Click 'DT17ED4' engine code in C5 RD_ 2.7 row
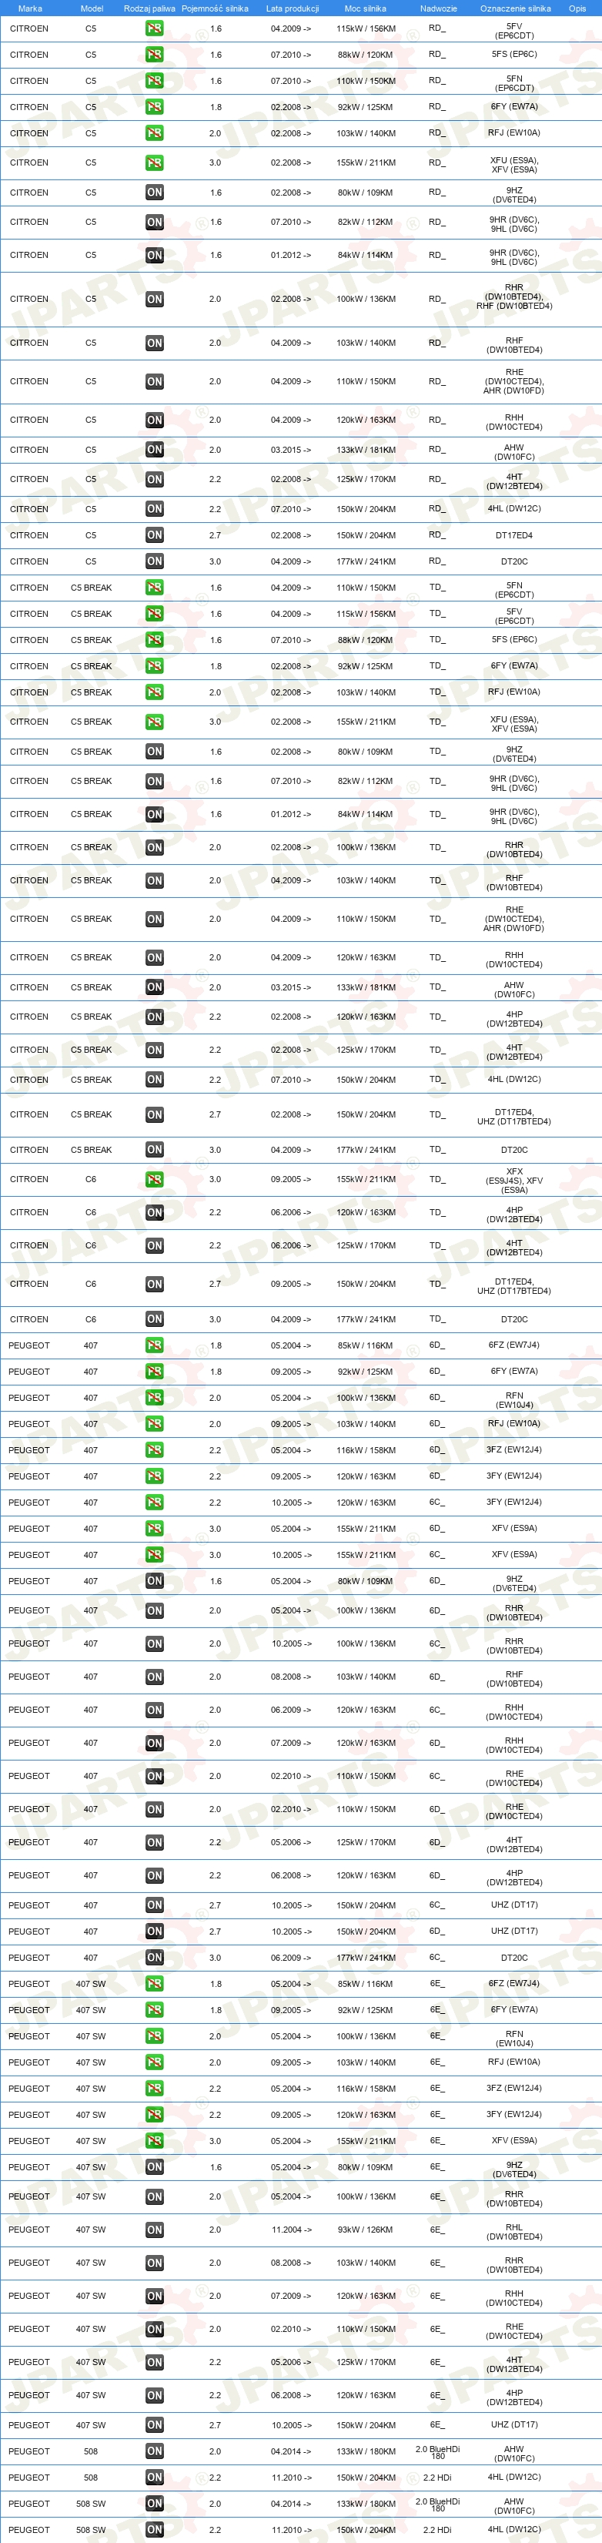This screenshot has height=2543, width=602. pyautogui.click(x=514, y=536)
